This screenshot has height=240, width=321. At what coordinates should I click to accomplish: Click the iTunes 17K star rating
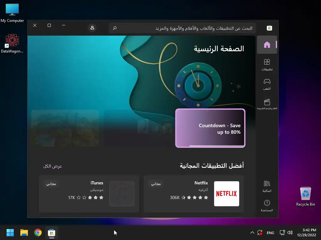(86, 197)
